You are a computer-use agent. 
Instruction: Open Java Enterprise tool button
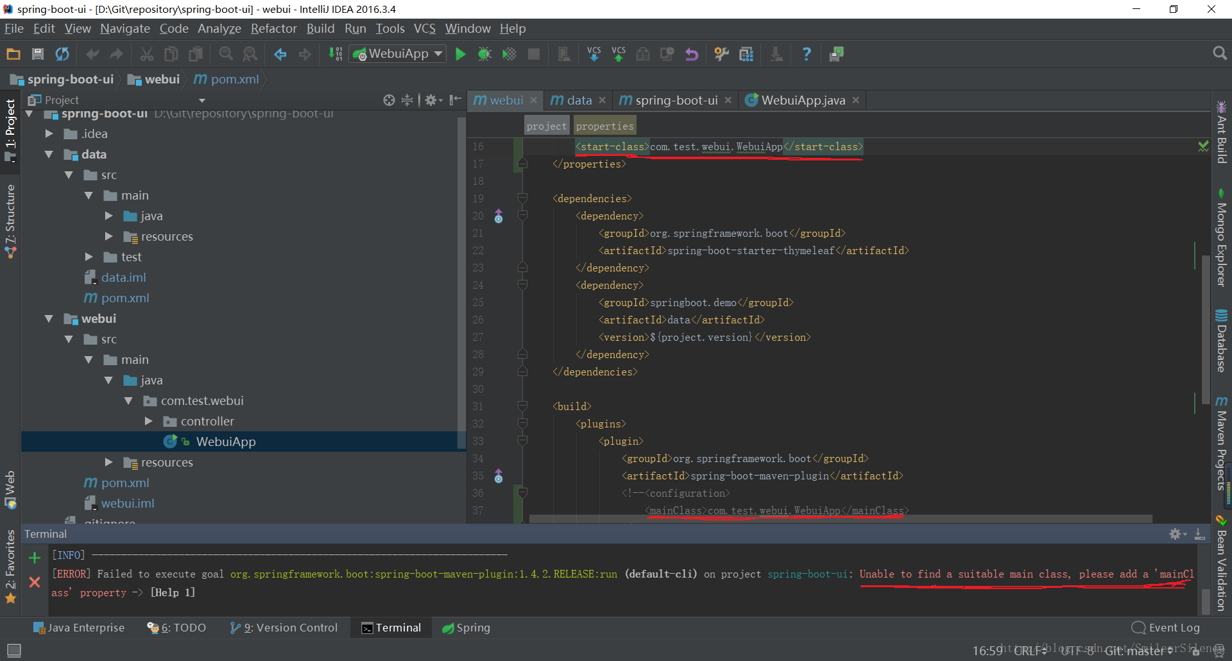[x=79, y=628]
